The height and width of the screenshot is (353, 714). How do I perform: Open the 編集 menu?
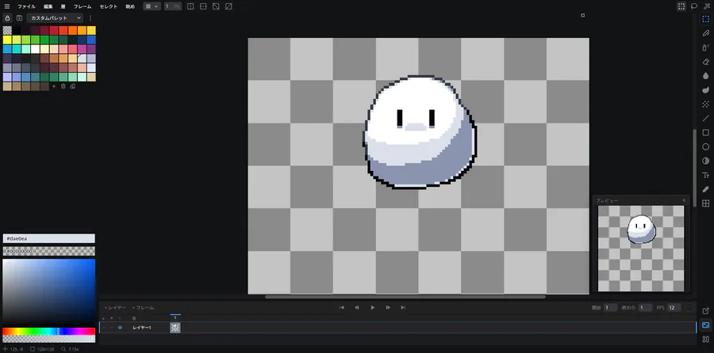[48, 6]
